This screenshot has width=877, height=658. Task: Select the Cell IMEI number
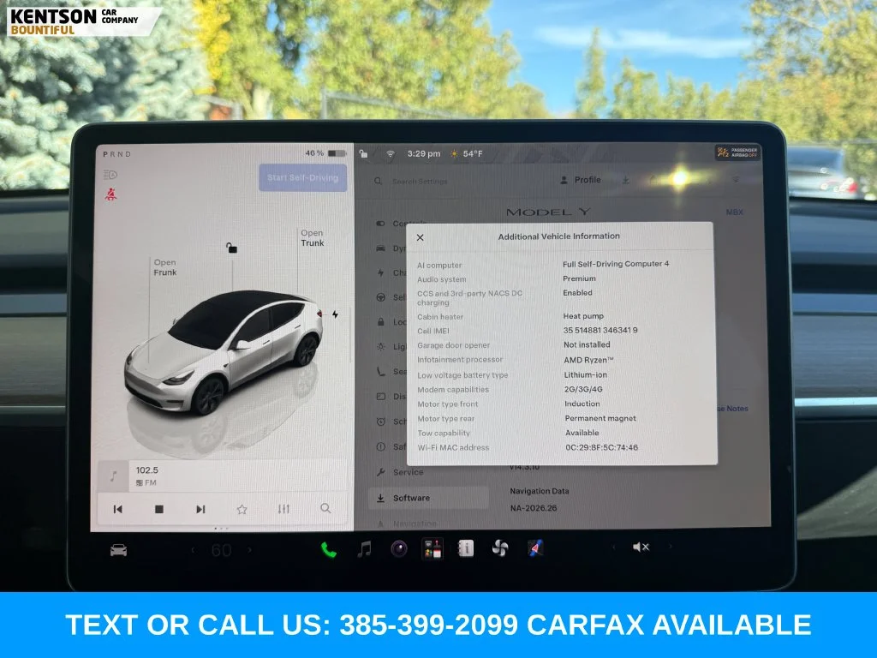click(x=600, y=330)
